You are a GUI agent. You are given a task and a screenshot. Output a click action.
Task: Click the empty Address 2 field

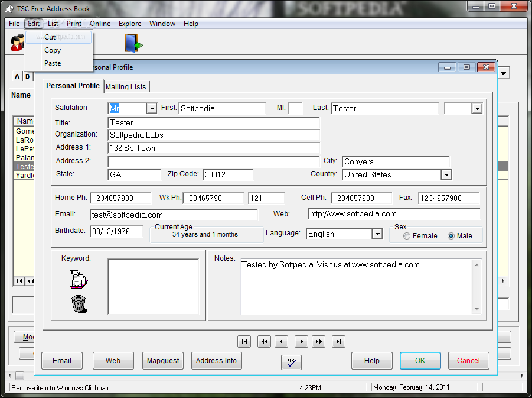click(x=214, y=161)
